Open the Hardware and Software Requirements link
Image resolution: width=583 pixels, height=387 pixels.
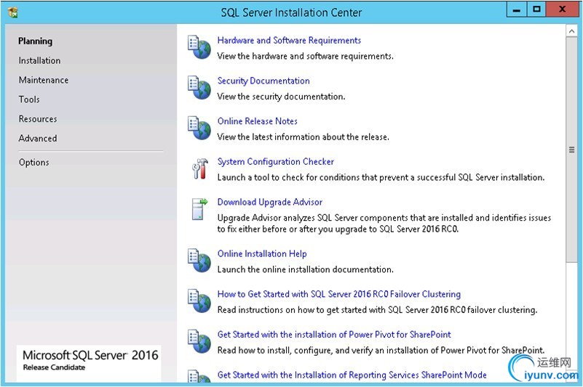(289, 41)
